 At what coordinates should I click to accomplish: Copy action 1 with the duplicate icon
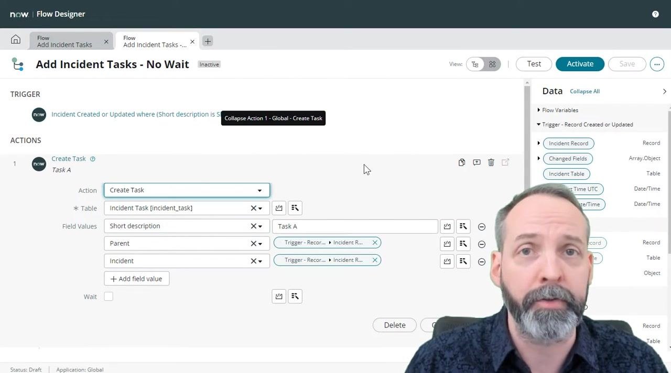point(461,162)
